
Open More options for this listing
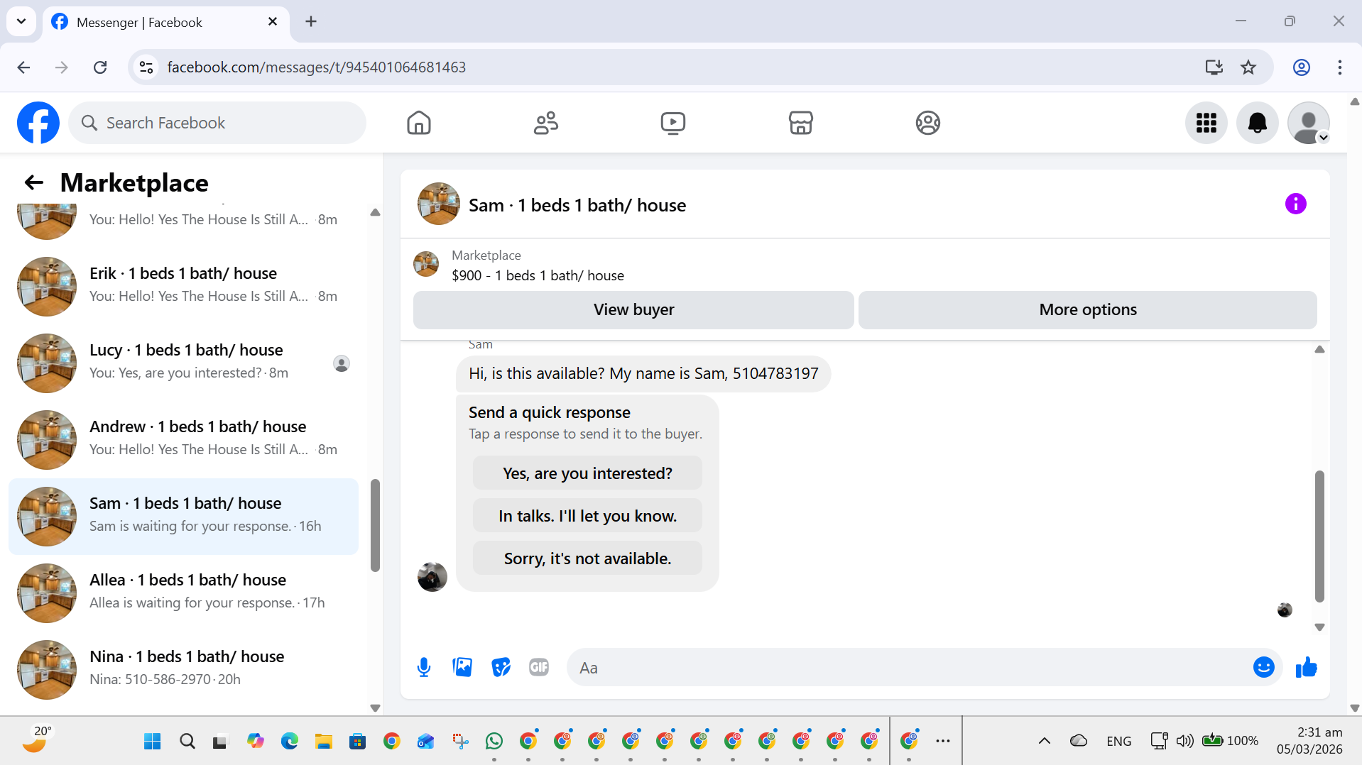click(x=1087, y=309)
